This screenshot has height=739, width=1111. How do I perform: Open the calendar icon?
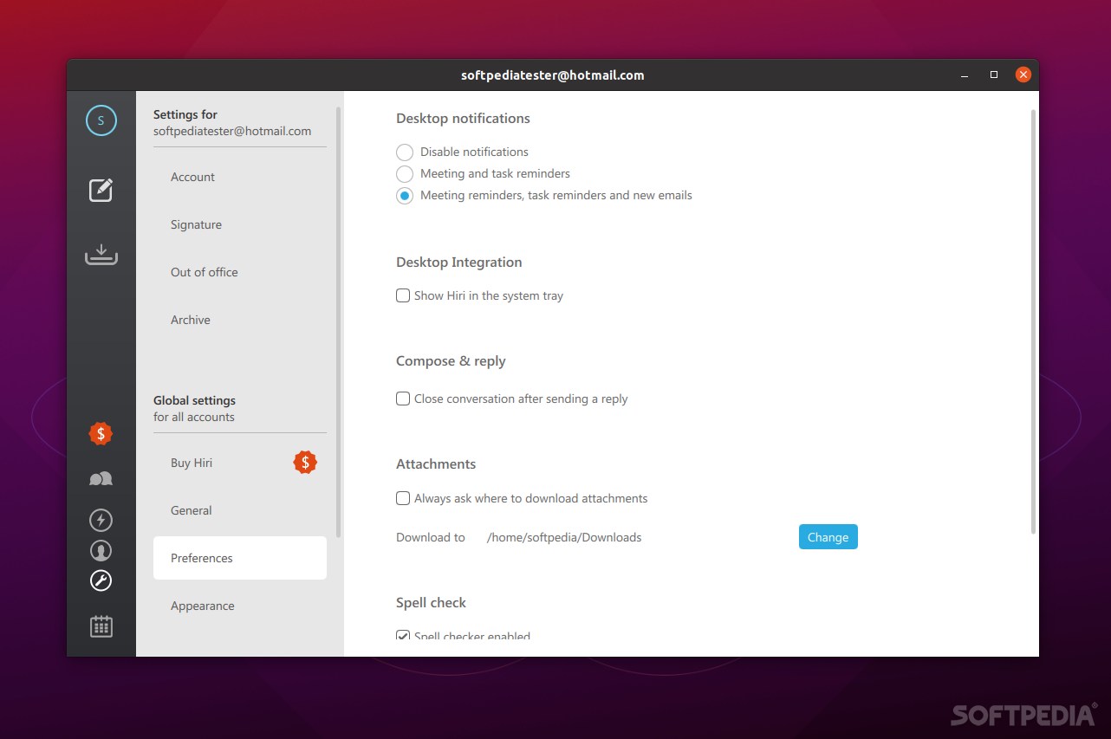[x=101, y=626]
